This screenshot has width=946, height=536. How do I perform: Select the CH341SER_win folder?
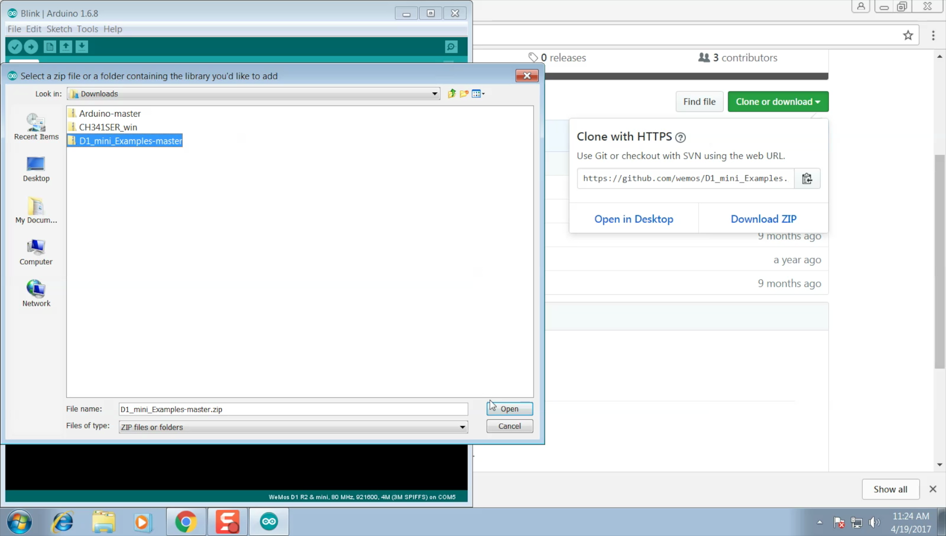tap(103, 127)
